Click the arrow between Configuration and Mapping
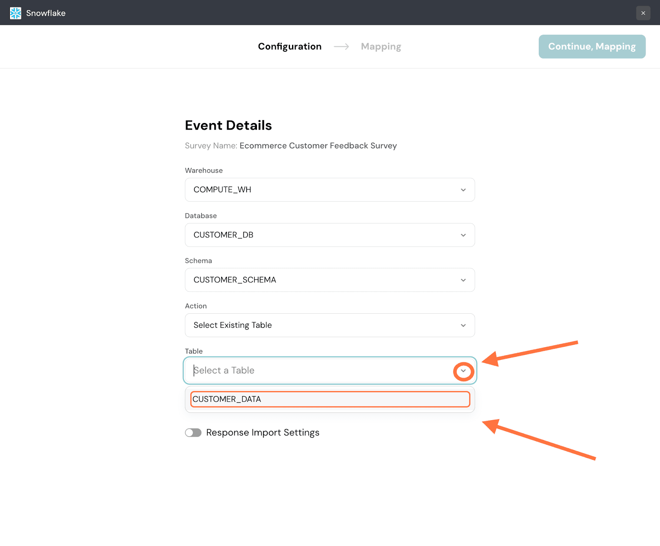The image size is (660, 546). [341, 47]
